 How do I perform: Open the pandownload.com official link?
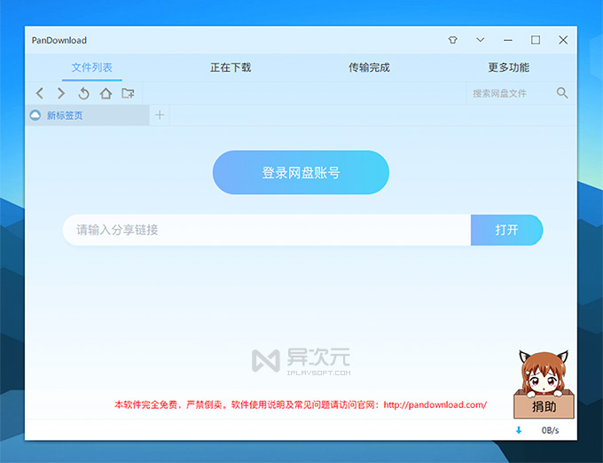click(435, 404)
